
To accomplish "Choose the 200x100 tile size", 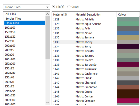I will click(x=25, y=46).
